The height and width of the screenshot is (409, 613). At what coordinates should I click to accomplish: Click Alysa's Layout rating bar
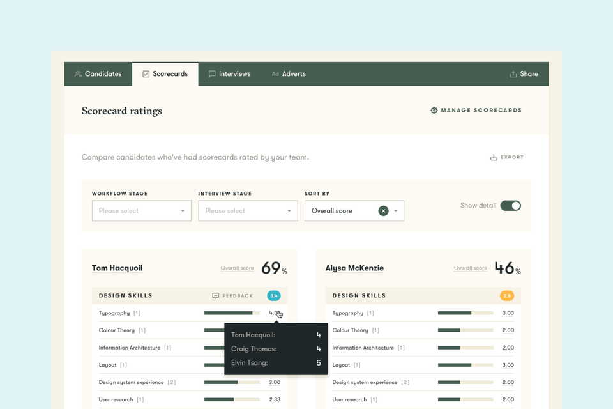tap(465, 365)
